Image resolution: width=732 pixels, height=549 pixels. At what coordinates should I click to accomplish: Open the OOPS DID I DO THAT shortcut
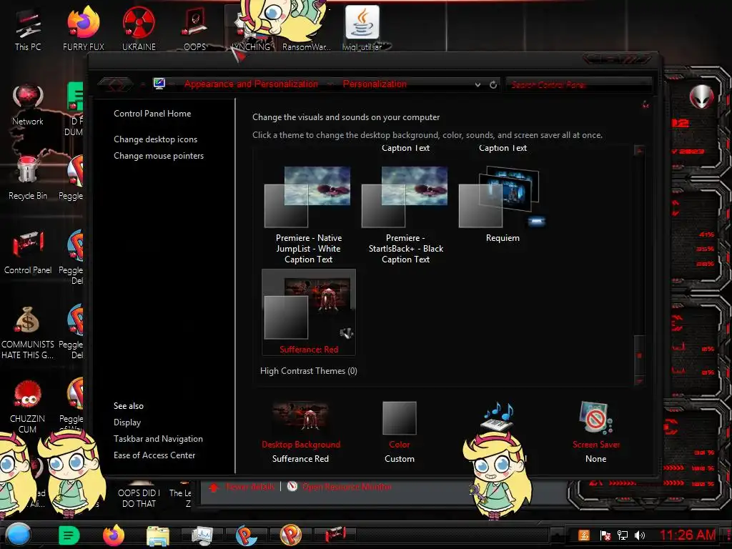139,495
